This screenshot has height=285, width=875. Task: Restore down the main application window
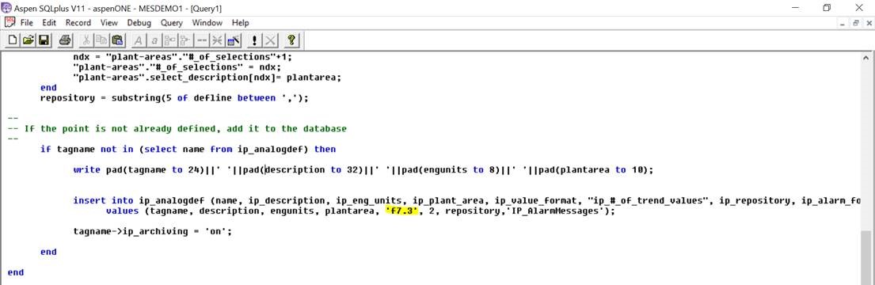point(827,7)
